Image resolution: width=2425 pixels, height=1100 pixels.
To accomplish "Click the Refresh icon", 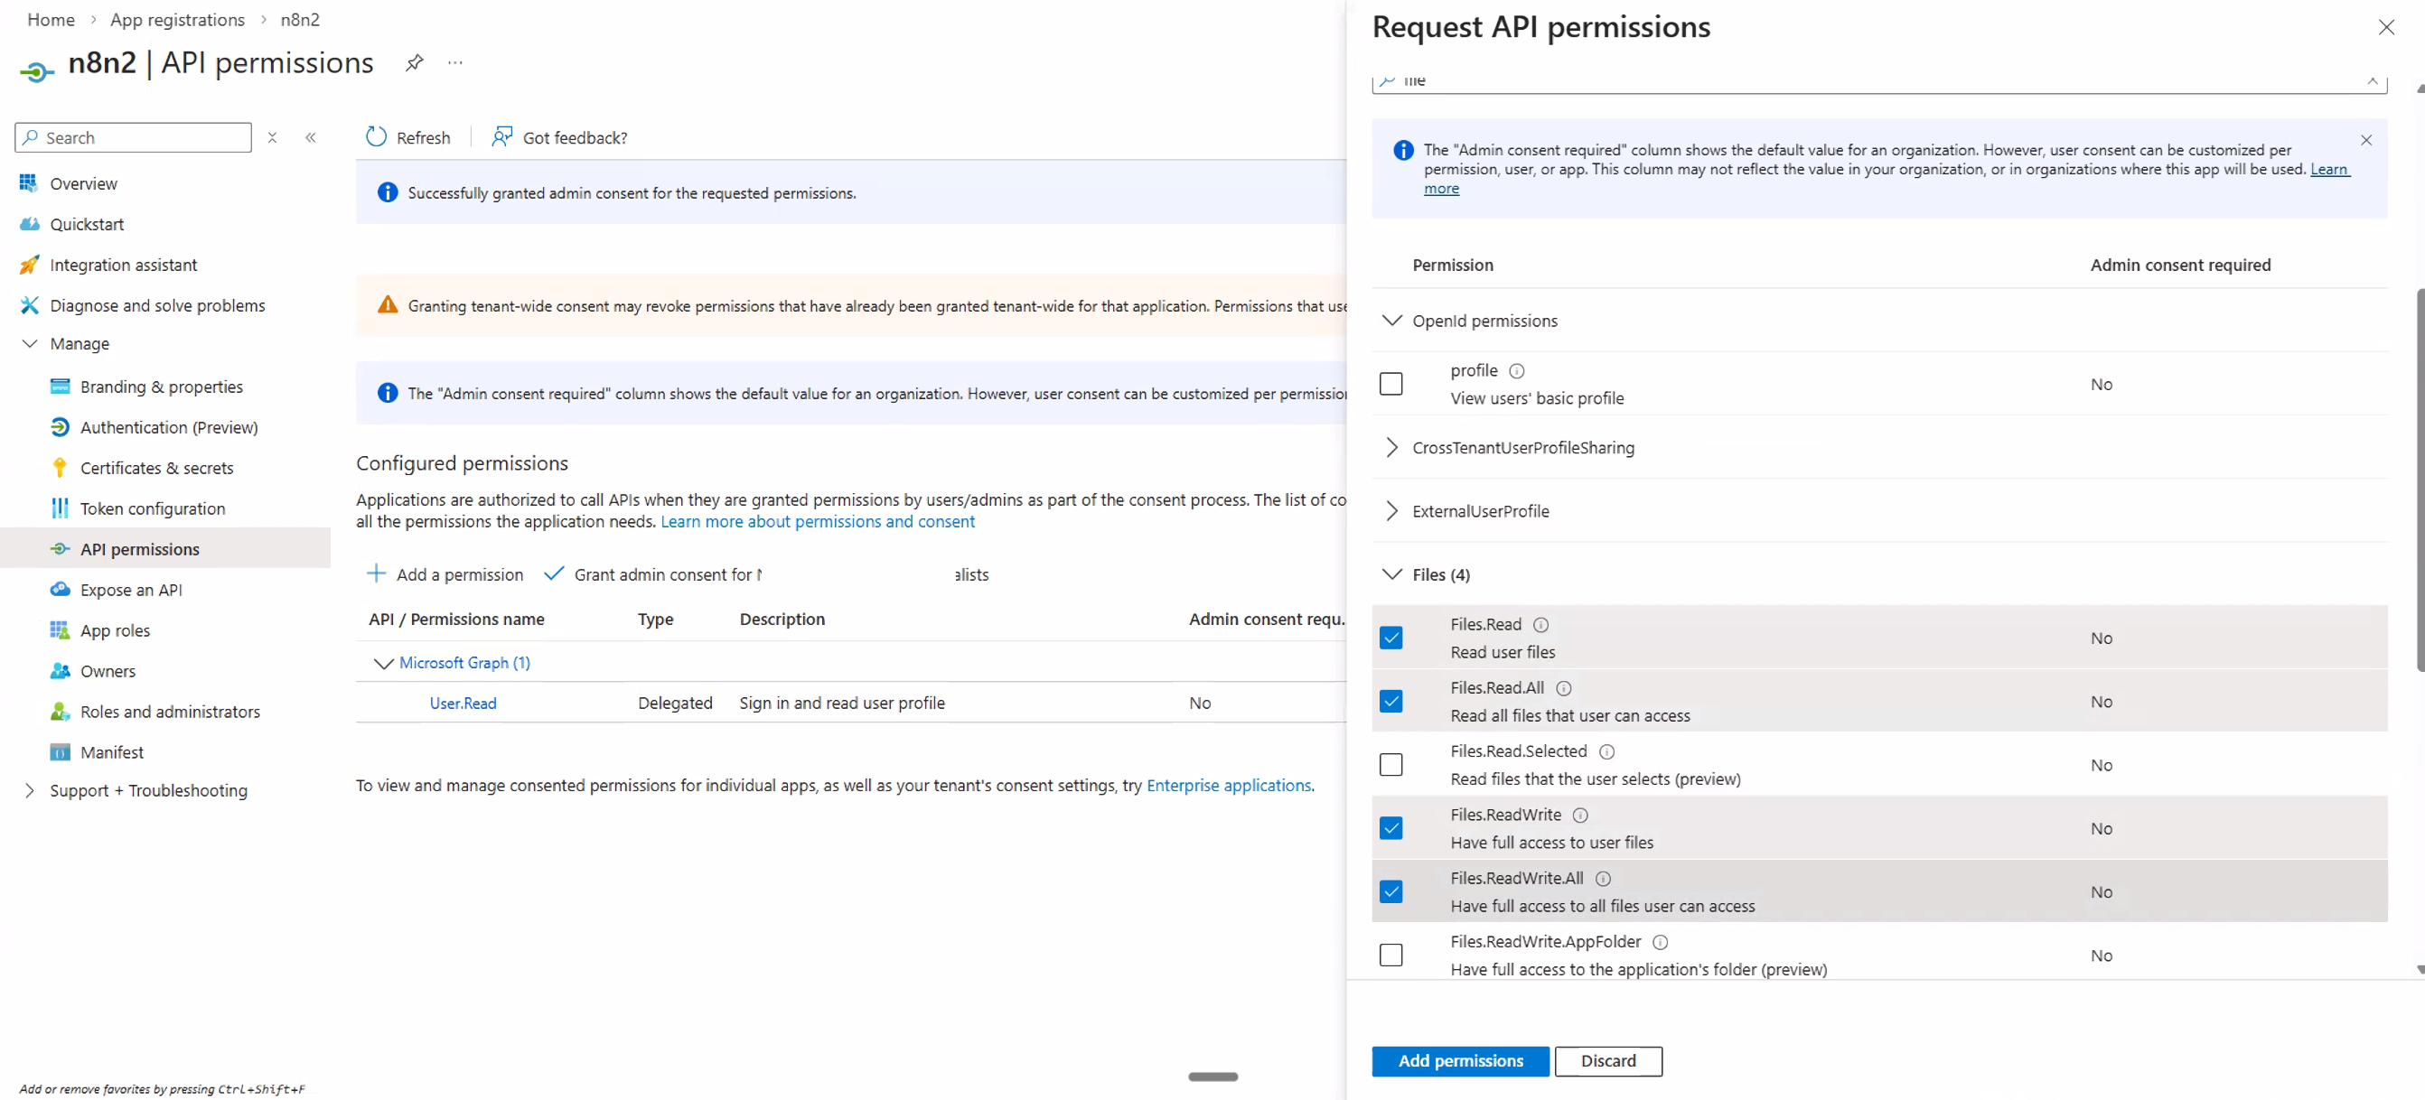I will (376, 136).
